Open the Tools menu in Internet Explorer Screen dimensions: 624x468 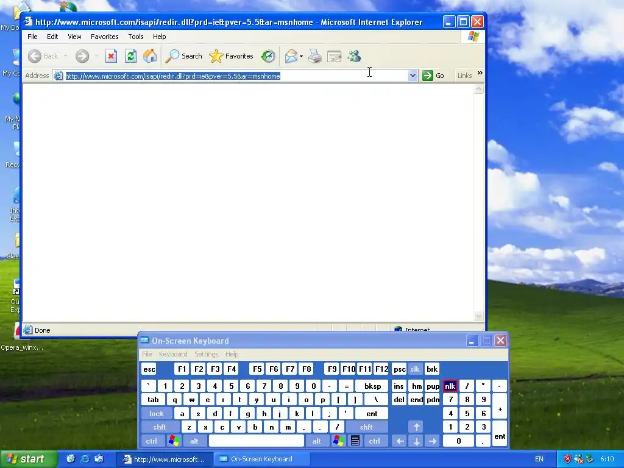136,37
